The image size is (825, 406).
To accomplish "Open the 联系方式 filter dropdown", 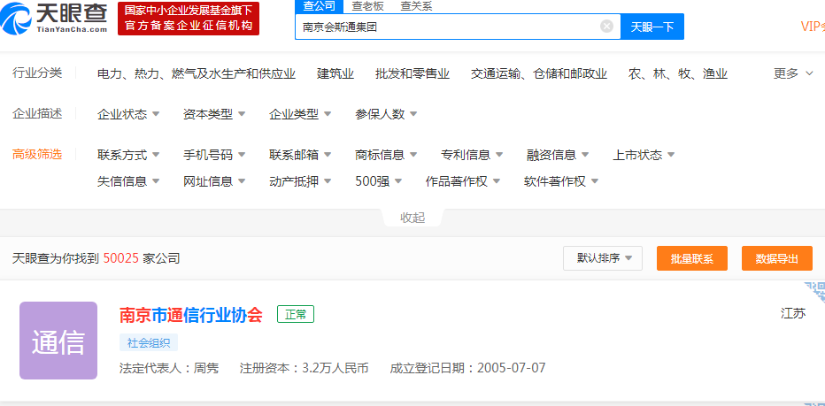I will coord(128,155).
